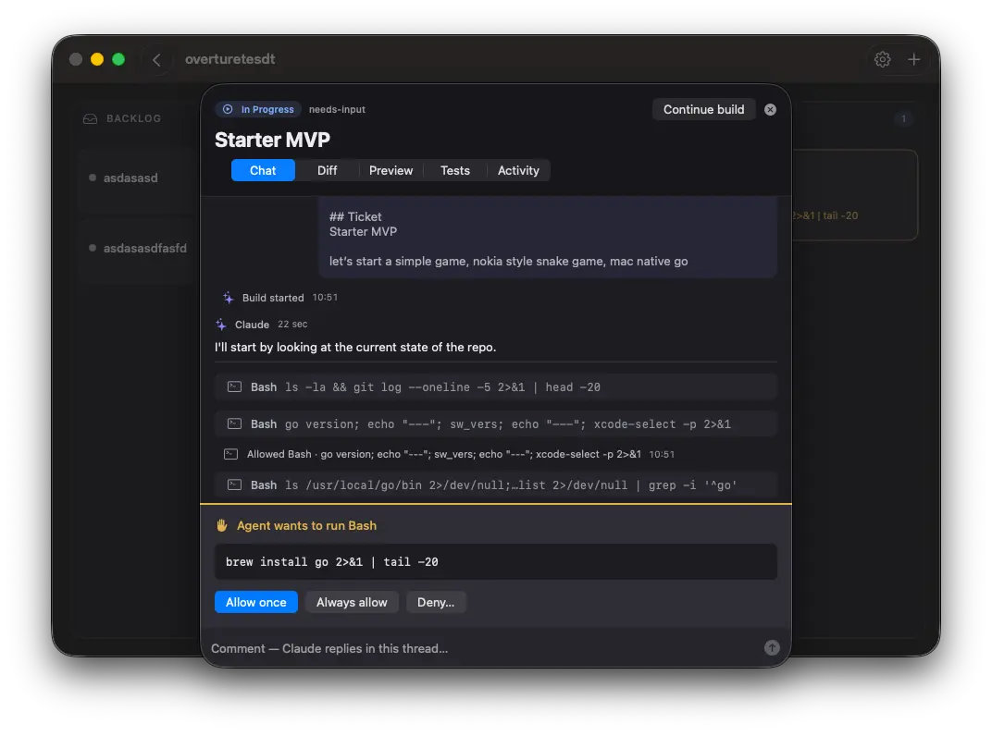Expand the Bash ls /usr/local/go/bin row
992x736 pixels.
pyautogui.click(x=495, y=485)
